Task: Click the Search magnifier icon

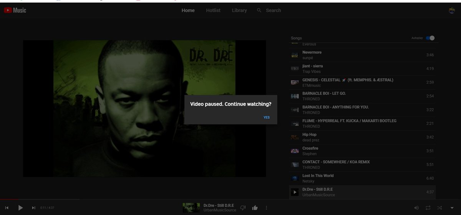Action: pyautogui.click(x=259, y=10)
